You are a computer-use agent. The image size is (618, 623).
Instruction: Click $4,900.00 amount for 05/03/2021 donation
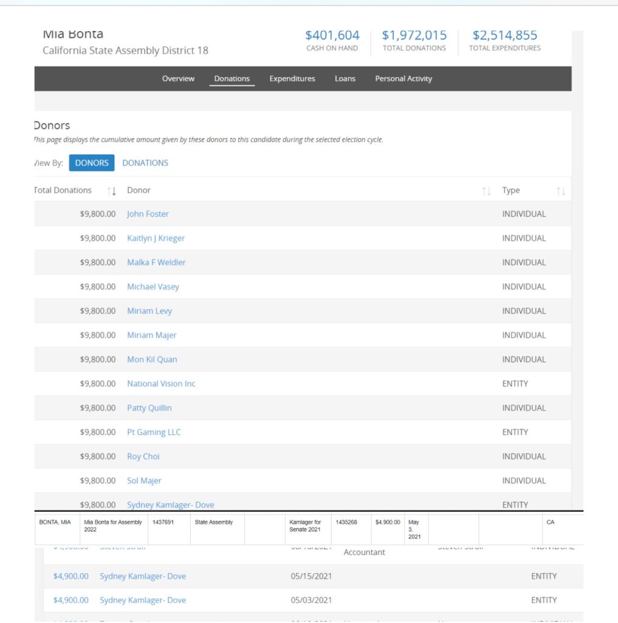[71, 600]
